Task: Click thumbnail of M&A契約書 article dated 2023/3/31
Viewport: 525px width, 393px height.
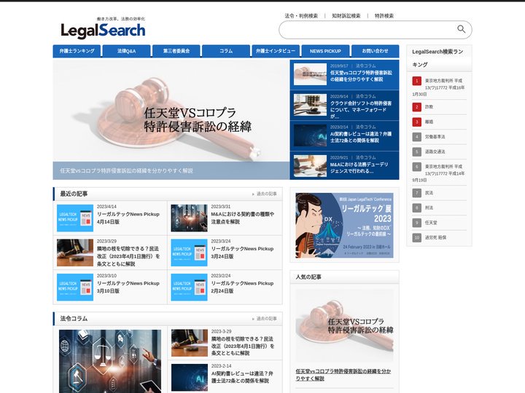Action: (x=189, y=218)
